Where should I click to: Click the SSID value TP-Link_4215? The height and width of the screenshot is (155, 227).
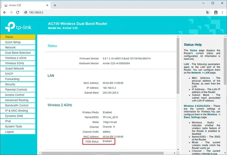(110, 117)
